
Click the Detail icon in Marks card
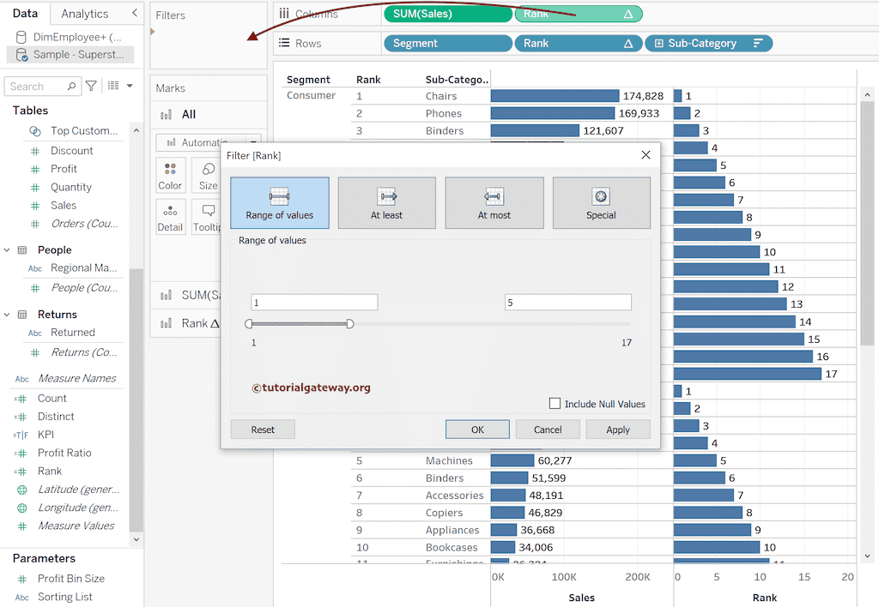(x=170, y=216)
